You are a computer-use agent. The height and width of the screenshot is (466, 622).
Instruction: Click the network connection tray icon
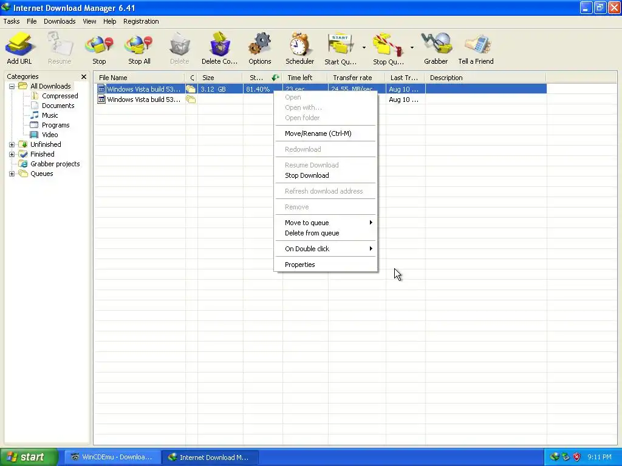pos(566,458)
